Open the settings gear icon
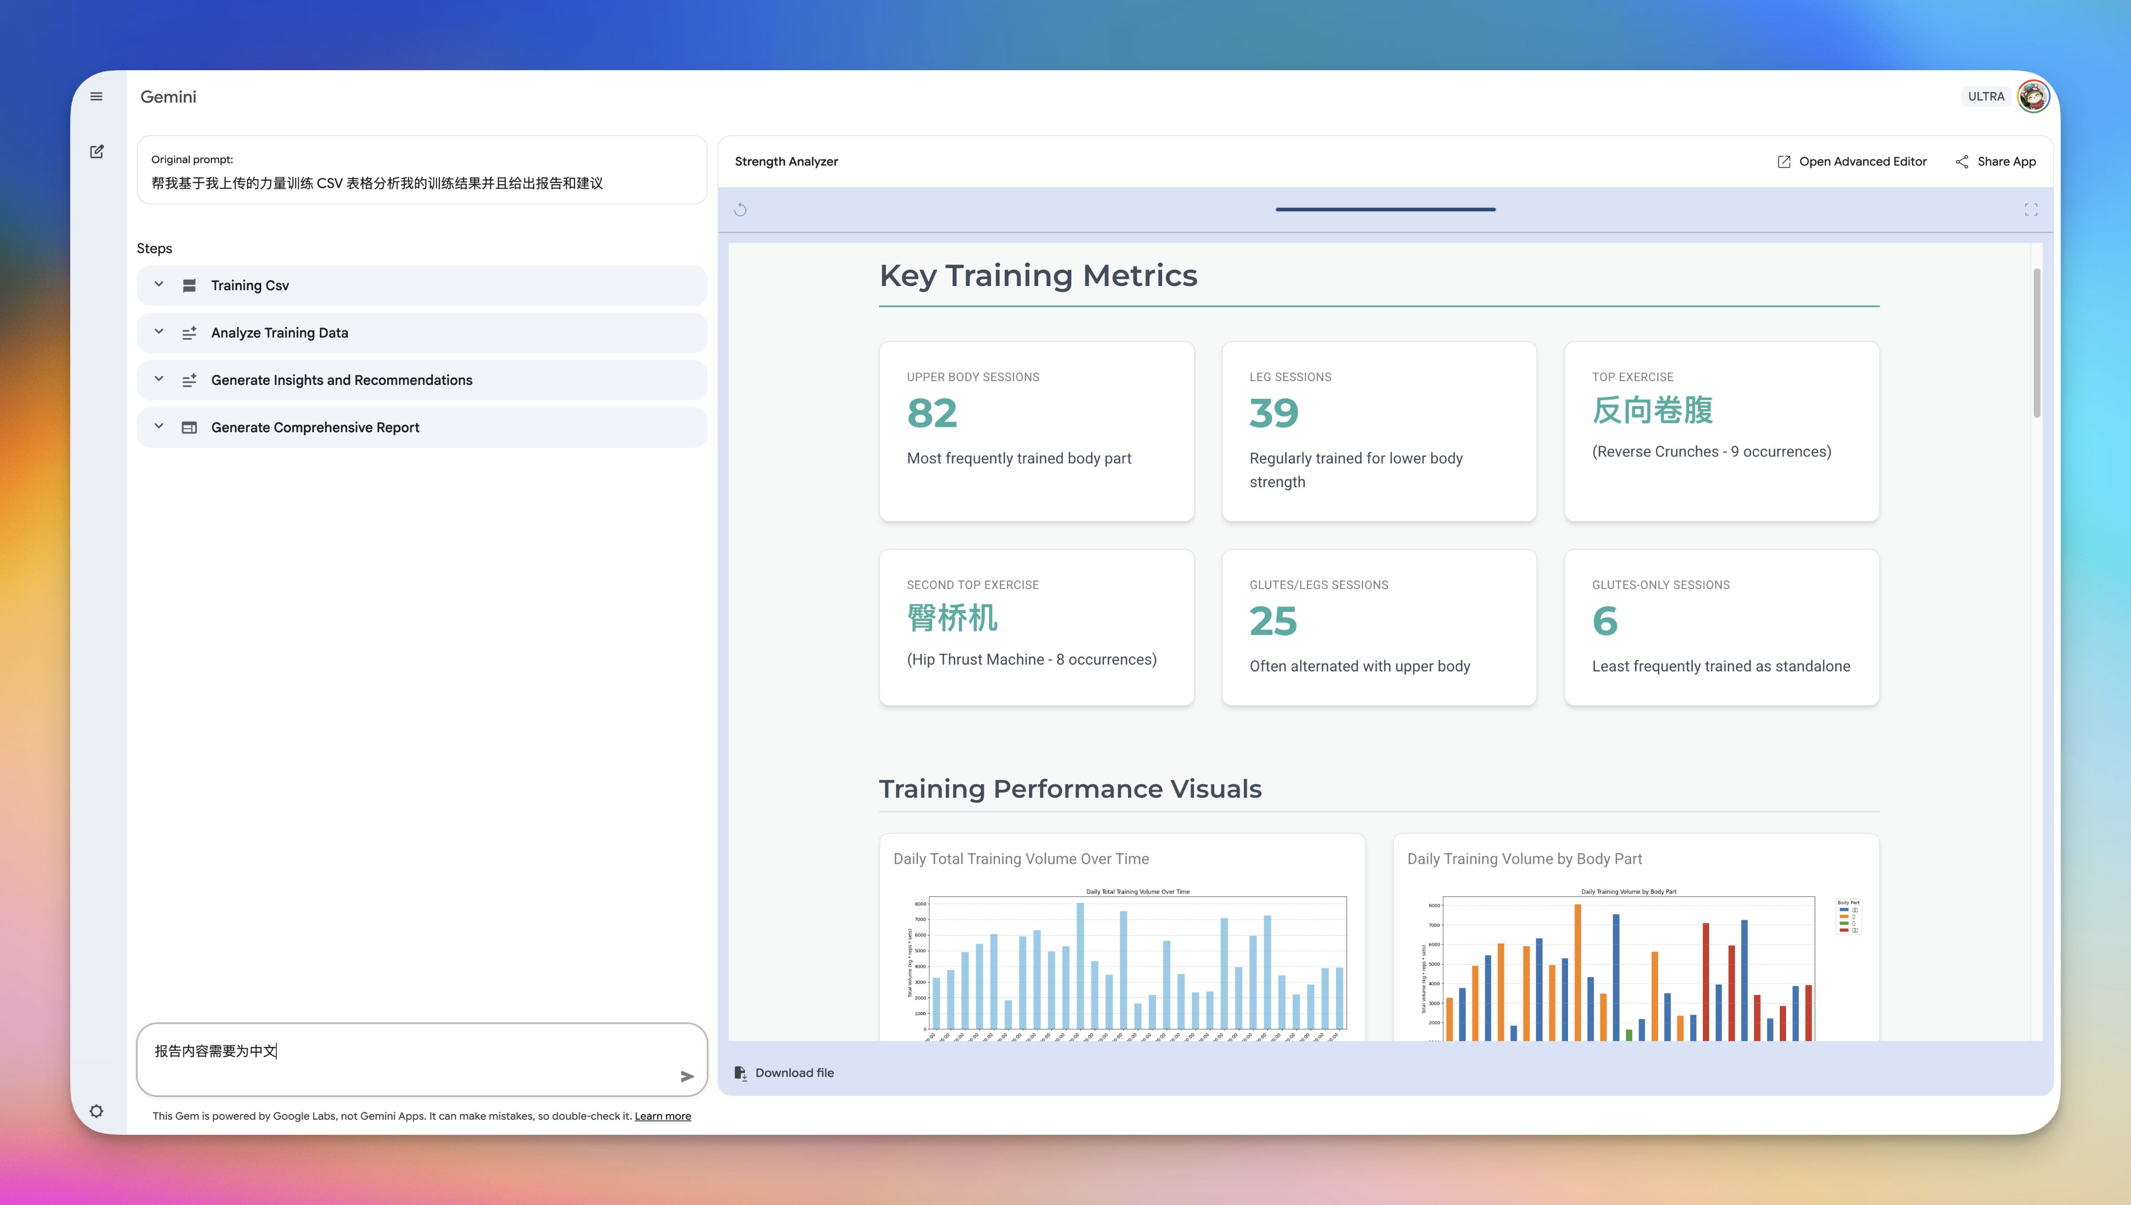This screenshot has width=2131, height=1205. point(96,1111)
